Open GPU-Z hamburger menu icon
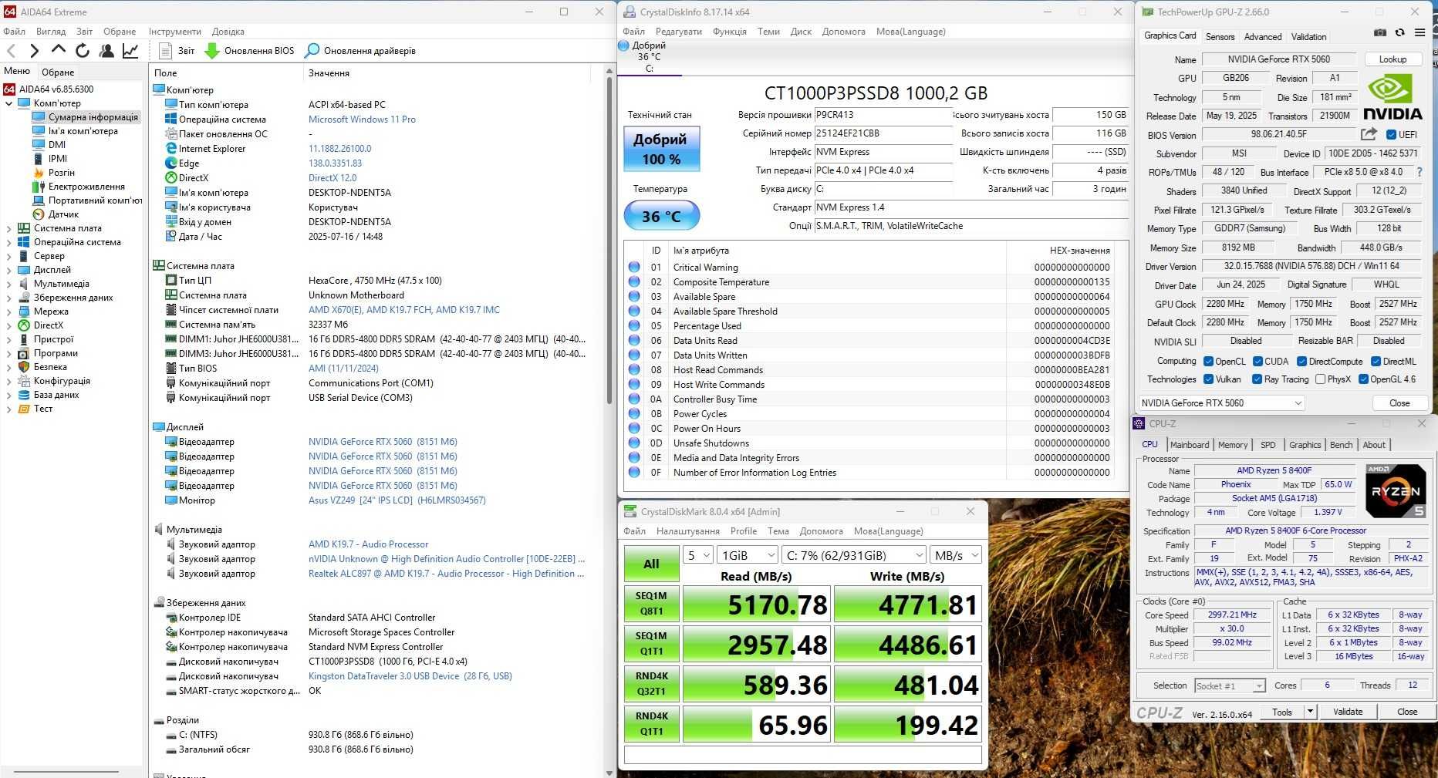 click(1419, 32)
